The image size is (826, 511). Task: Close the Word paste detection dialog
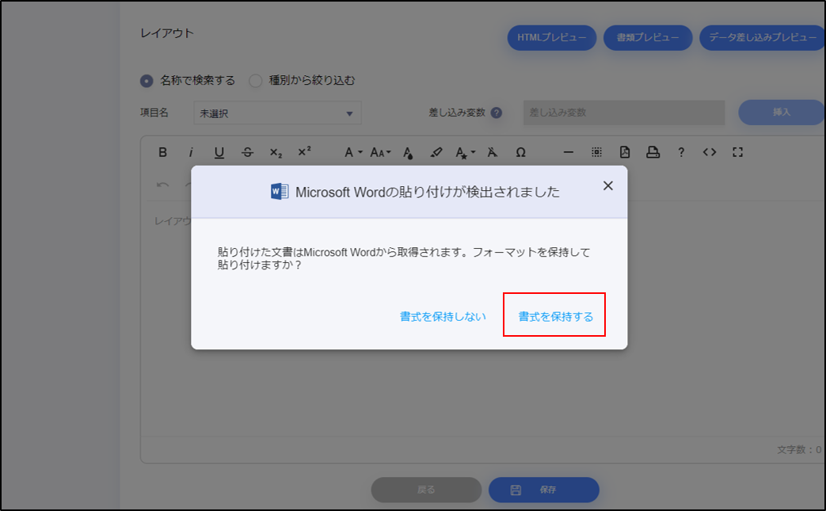pos(608,185)
